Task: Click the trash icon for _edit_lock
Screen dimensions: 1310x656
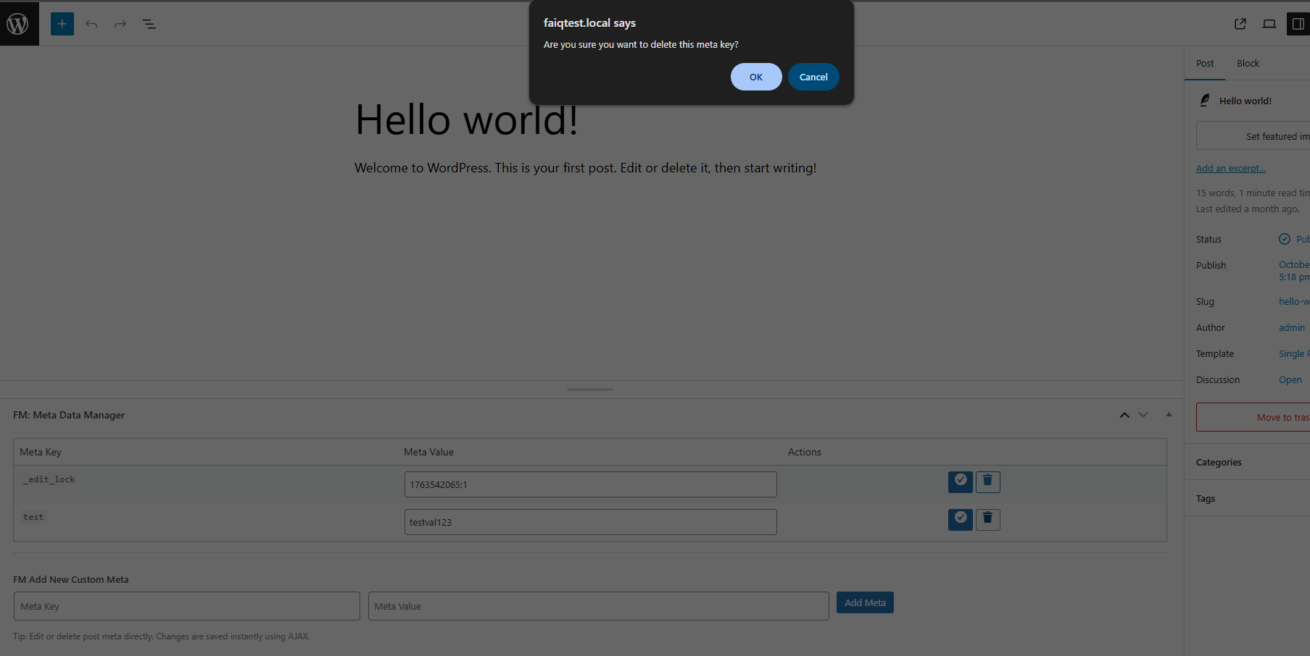Action: tap(987, 481)
